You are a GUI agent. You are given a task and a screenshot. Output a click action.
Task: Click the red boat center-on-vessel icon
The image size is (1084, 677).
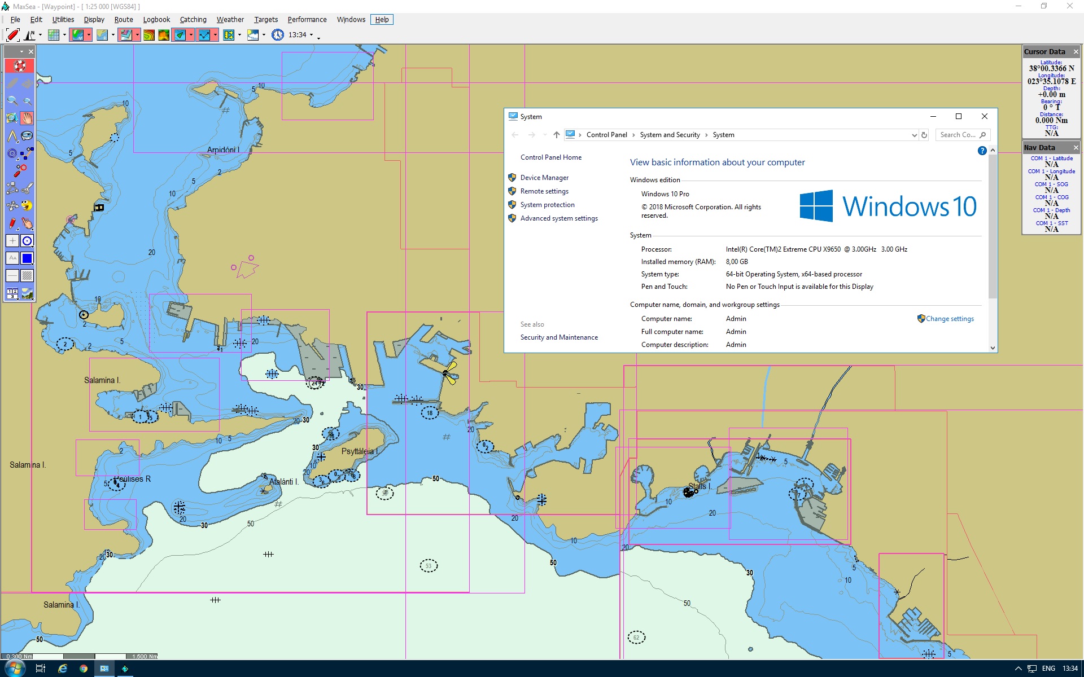(x=12, y=35)
